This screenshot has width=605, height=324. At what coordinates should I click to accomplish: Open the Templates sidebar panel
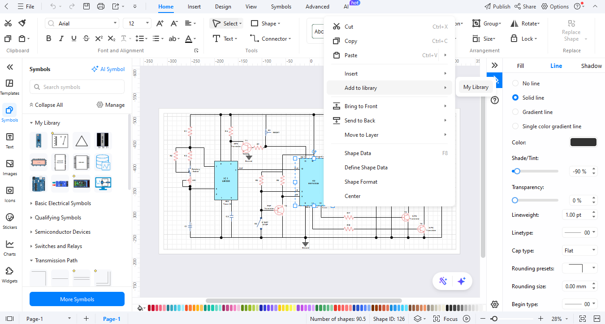(9, 87)
